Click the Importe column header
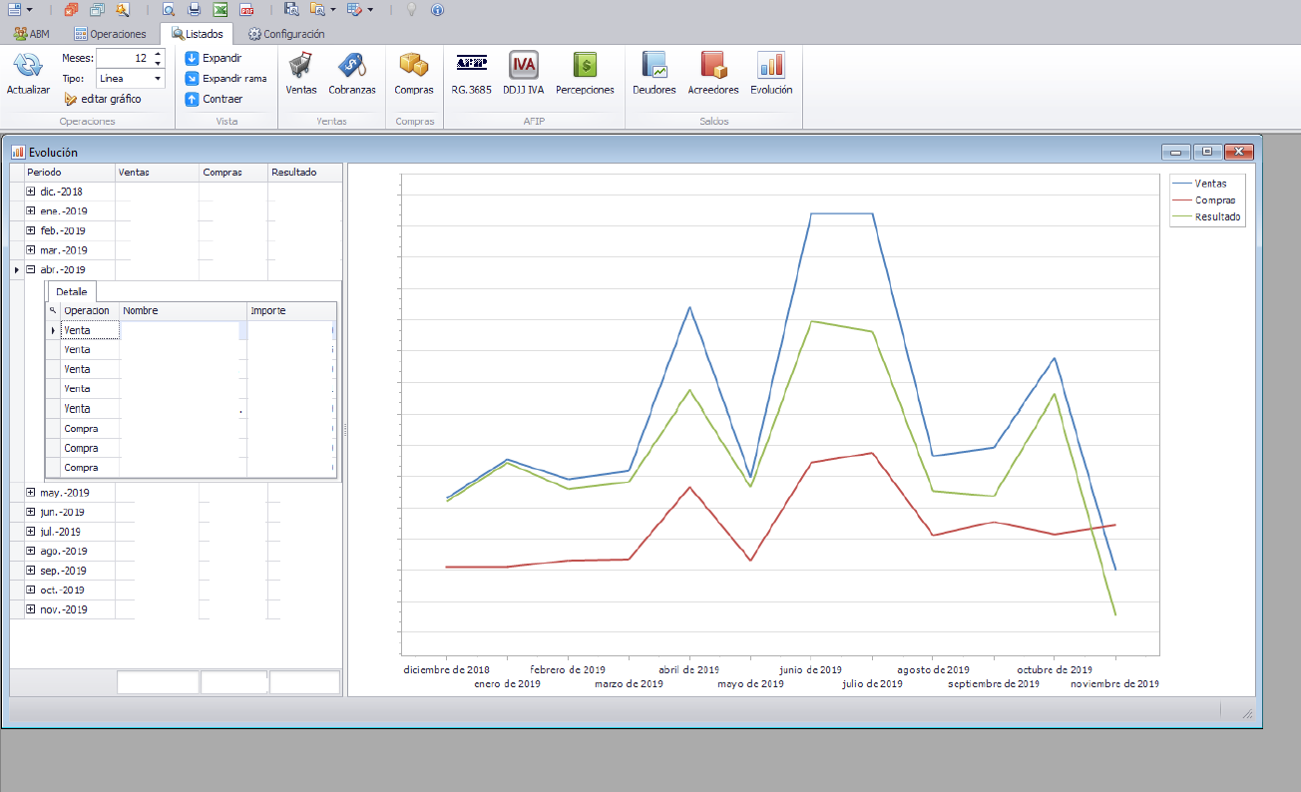The height and width of the screenshot is (792, 1301). pos(289,310)
